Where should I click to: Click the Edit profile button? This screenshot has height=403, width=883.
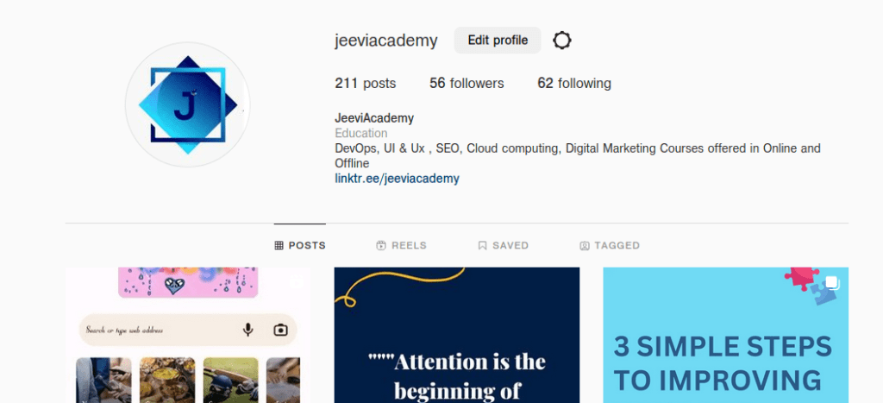click(x=498, y=41)
